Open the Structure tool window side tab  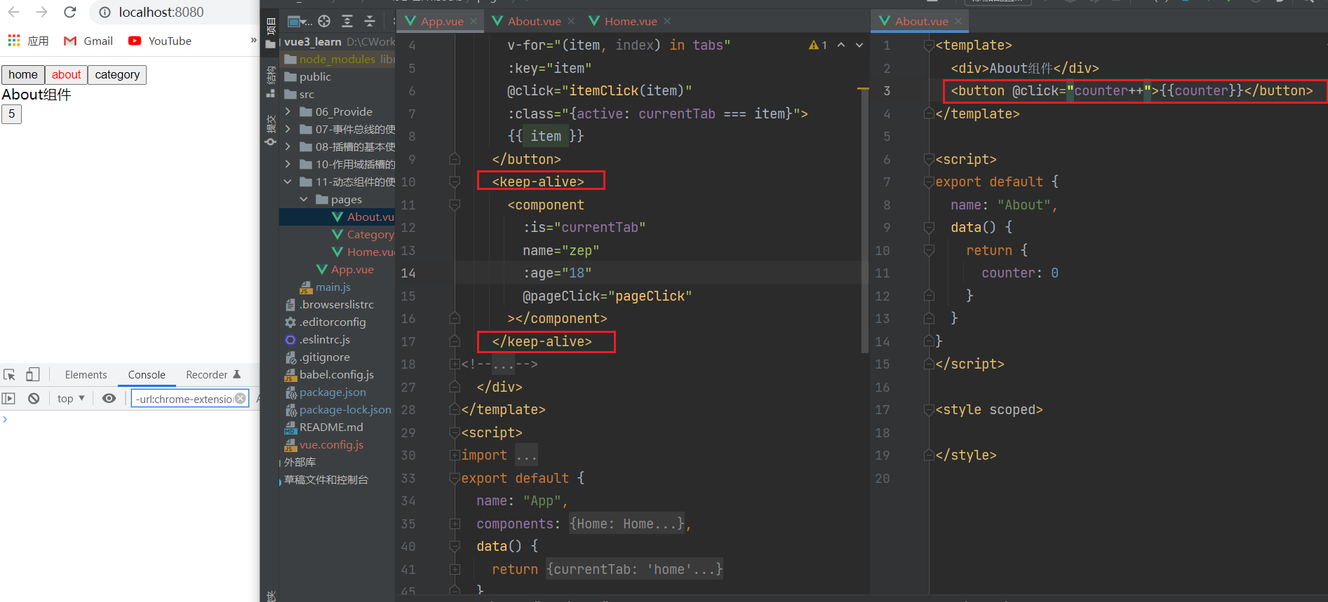coord(271,81)
